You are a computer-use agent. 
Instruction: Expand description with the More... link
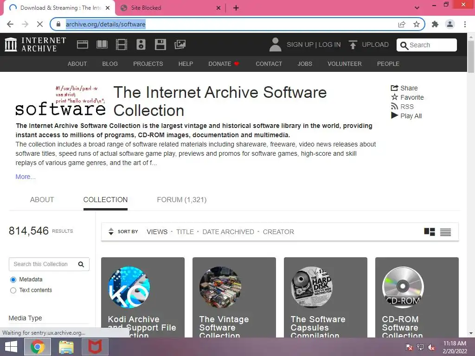pyautogui.click(x=26, y=177)
